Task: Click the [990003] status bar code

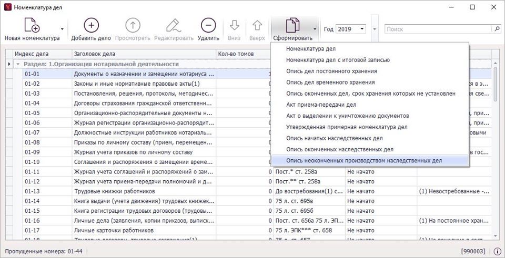Action: [x=473, y=251]
